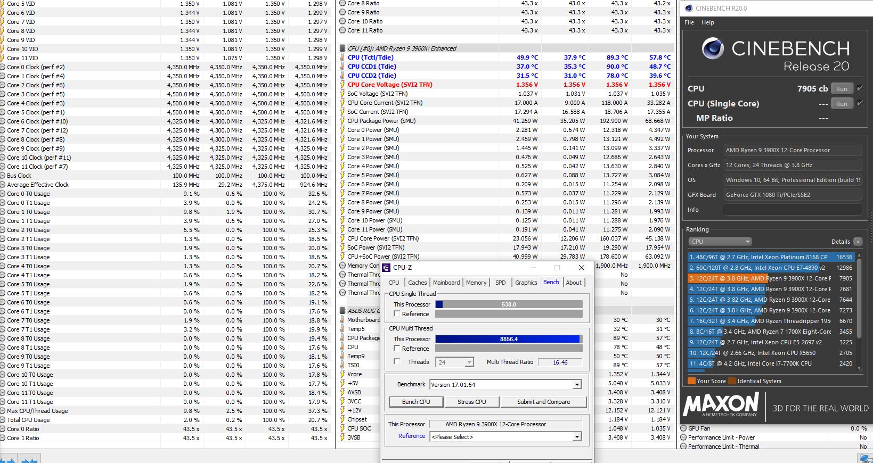
Task: Click the Cinebench R20.0 title bar icon
Action: [689, 9]
